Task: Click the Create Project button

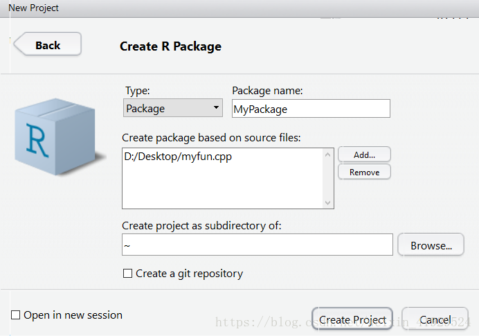Action: (x=352, y=319)
